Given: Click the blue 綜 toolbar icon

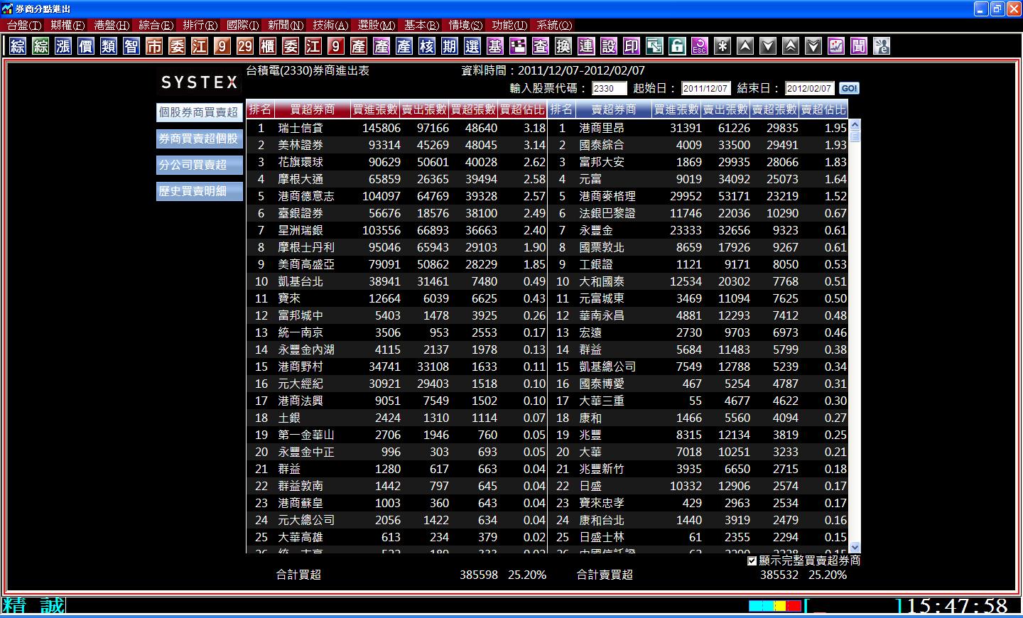Looking at the screenshot, I should 18,46.
